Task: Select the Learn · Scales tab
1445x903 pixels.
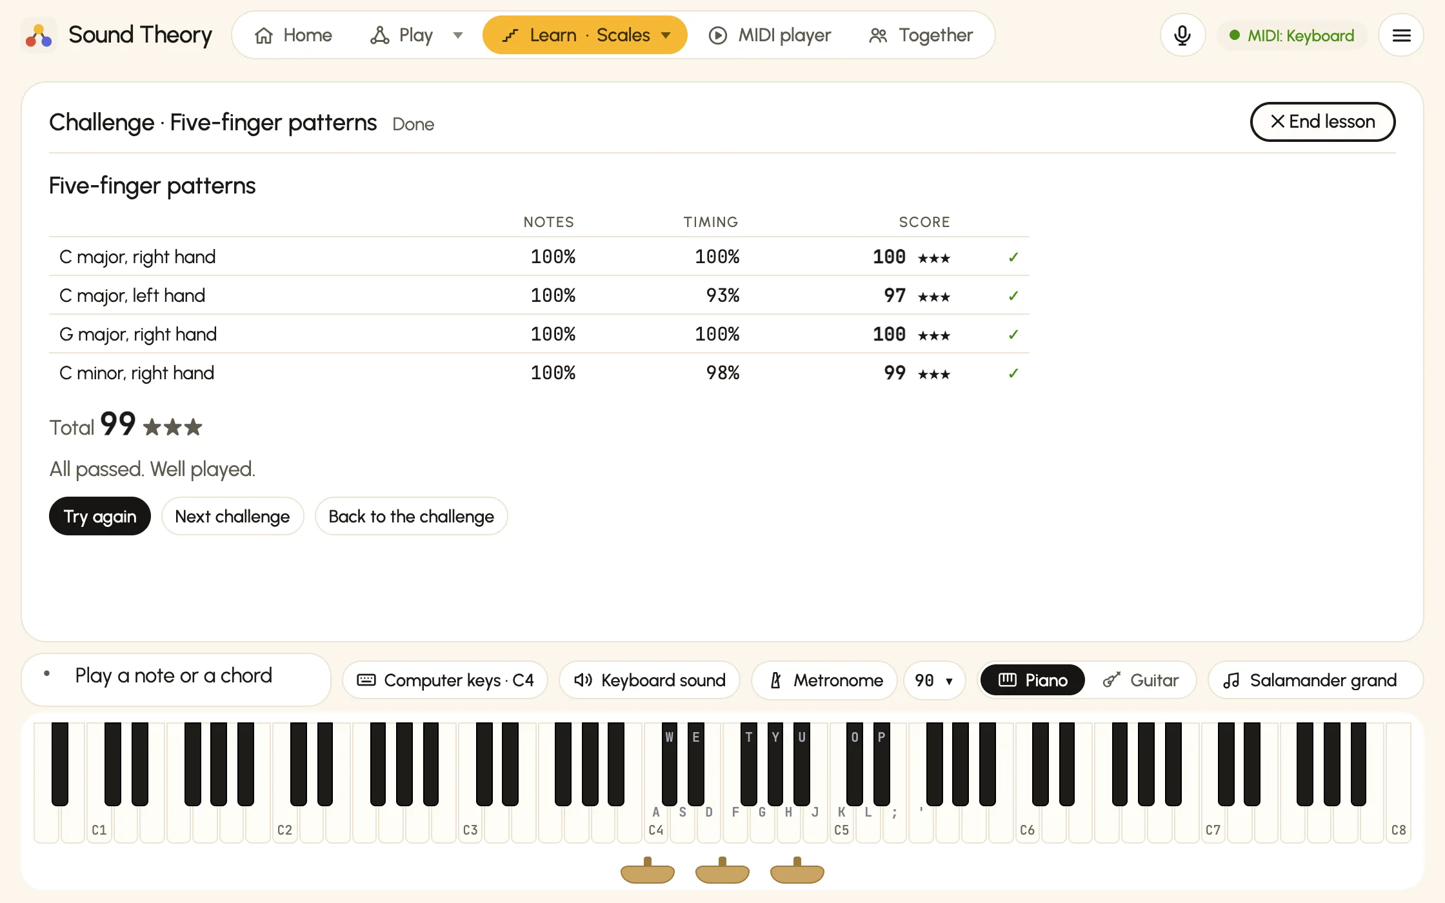Action: coord(584,35)
